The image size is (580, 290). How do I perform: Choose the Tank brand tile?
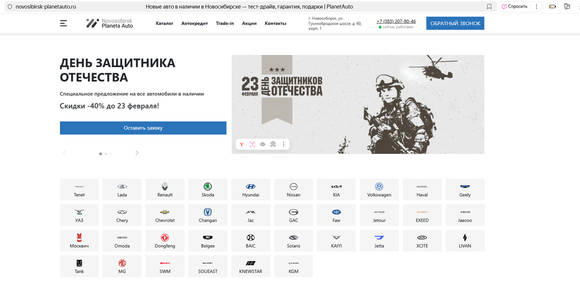point(79,266)
